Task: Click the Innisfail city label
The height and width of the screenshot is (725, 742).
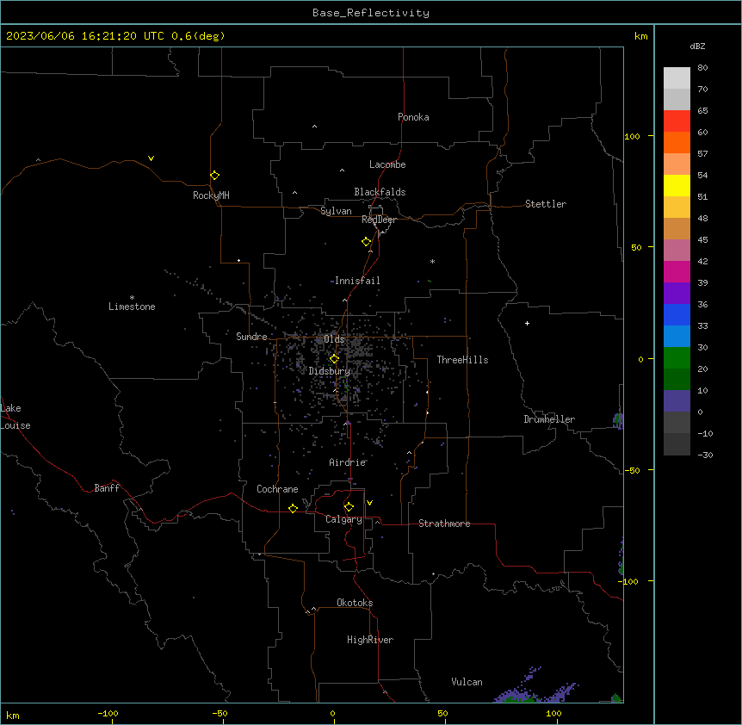Action: [x=357, y=281]
